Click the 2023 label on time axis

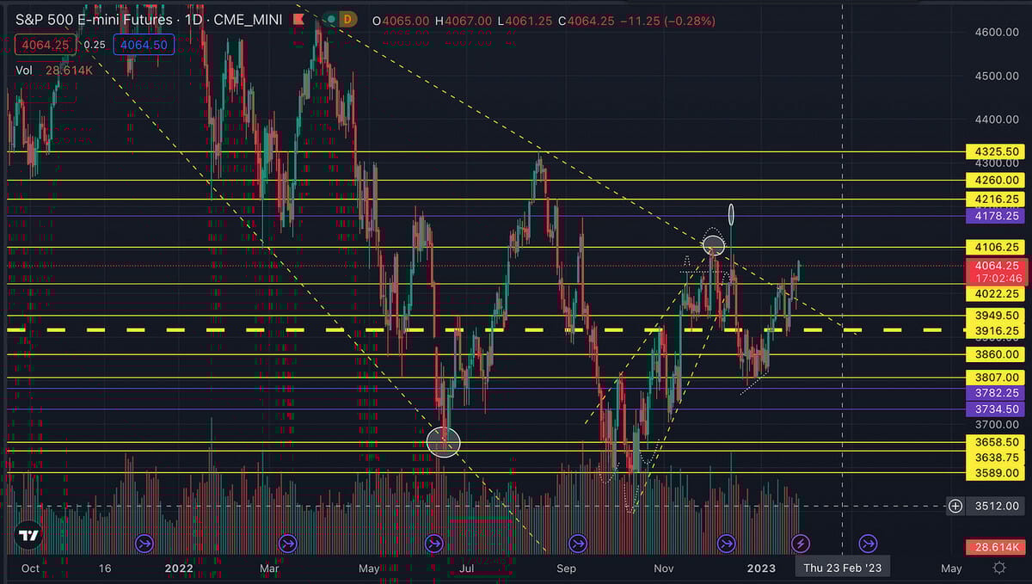coord(760,568)
